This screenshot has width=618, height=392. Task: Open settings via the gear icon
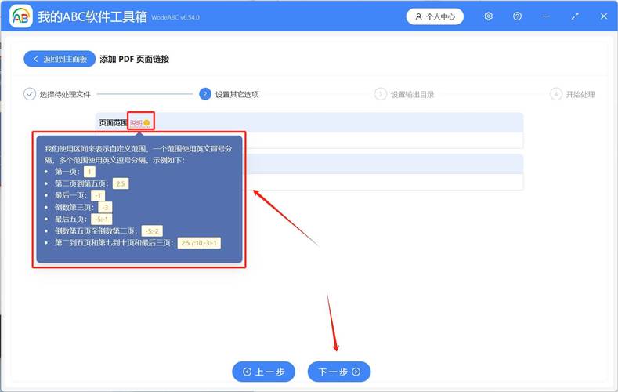[488, 16]
